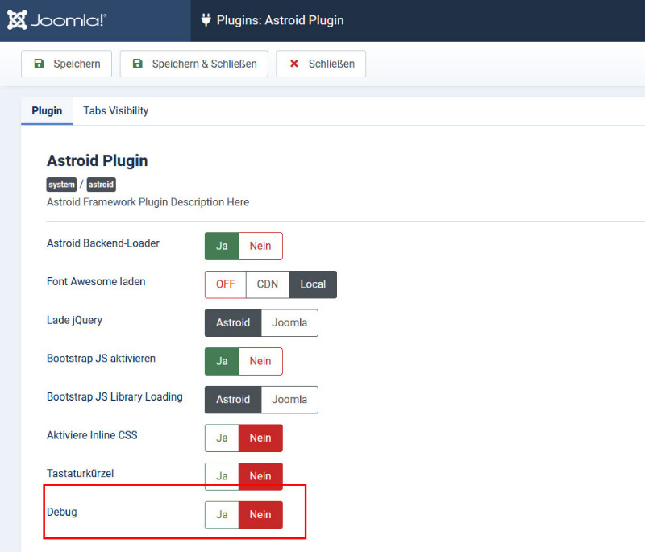Click the Debug label
Screen dimensions: 645x552
(62, 513)
